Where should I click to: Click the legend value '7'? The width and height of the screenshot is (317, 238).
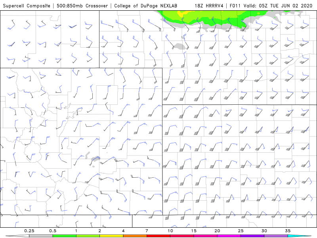(147, 231)
